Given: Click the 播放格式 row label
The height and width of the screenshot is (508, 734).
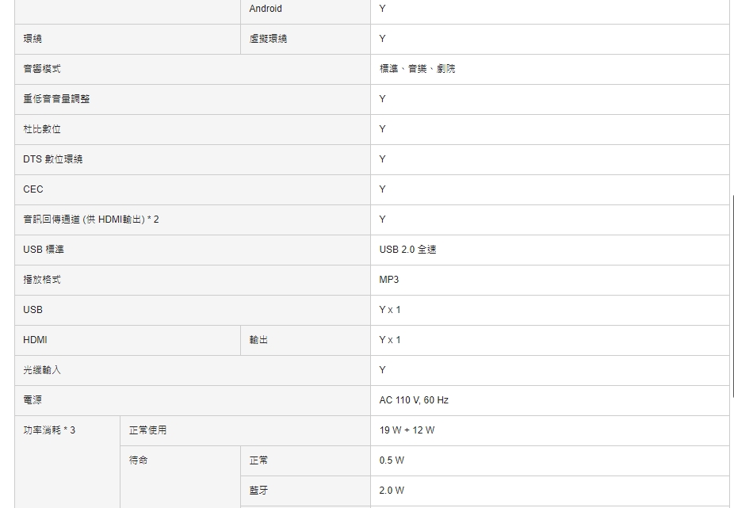Looking at the screenshot, I should [42, 280].
